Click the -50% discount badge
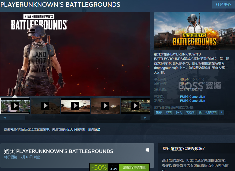Screen dimensions: 235x171 coord(99,167)
